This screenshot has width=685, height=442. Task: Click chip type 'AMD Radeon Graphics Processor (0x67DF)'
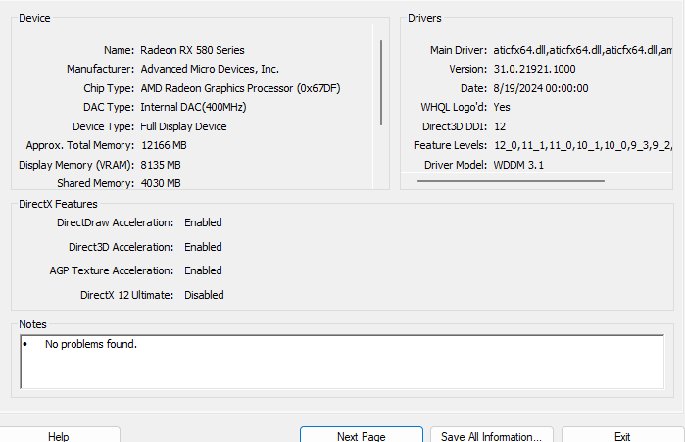pos(240,88)
